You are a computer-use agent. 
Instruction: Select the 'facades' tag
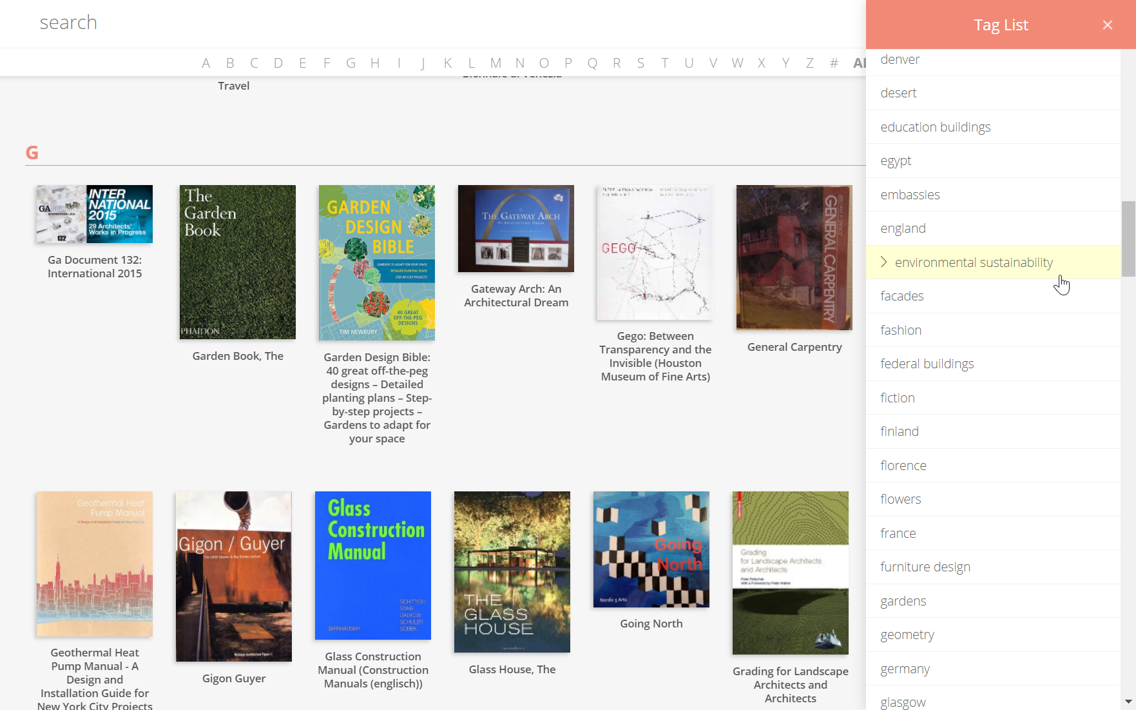[x=993, y=296]
